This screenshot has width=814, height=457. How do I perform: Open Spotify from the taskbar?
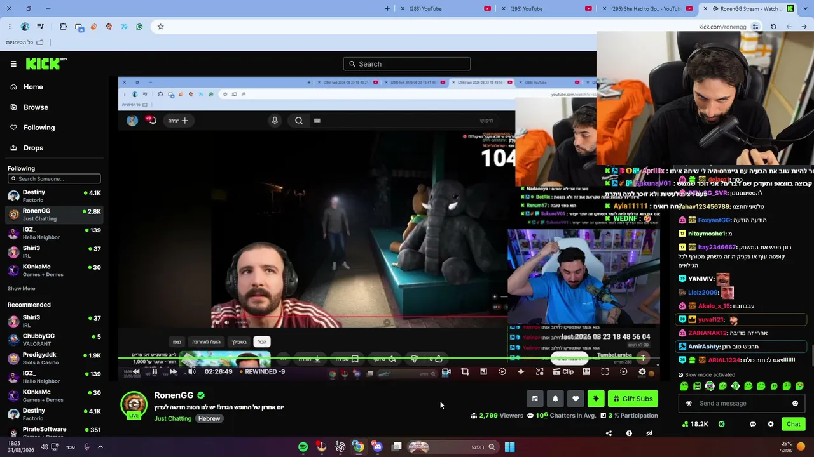(x=303, y=447)
